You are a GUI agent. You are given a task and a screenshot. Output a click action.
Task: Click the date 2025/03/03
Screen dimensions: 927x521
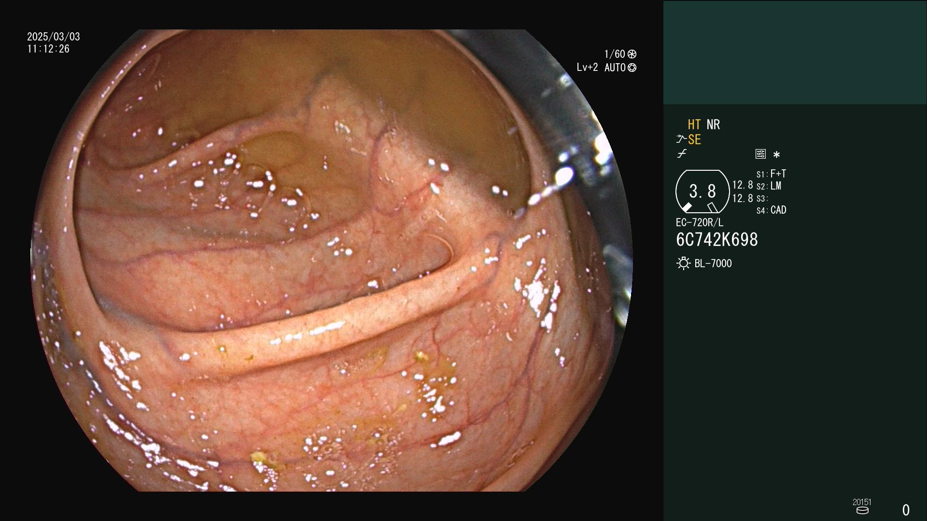(54, 37)
